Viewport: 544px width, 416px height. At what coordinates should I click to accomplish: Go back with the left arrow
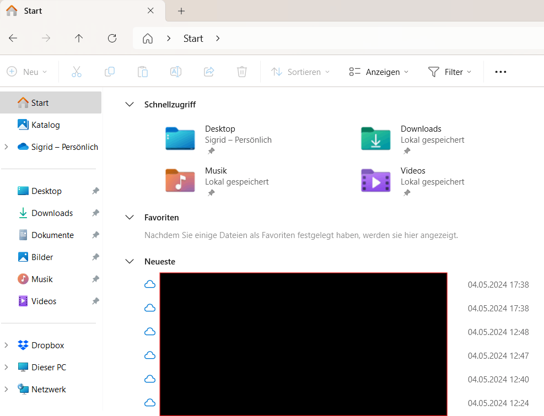pyautogui.click(x=13, y=38)
